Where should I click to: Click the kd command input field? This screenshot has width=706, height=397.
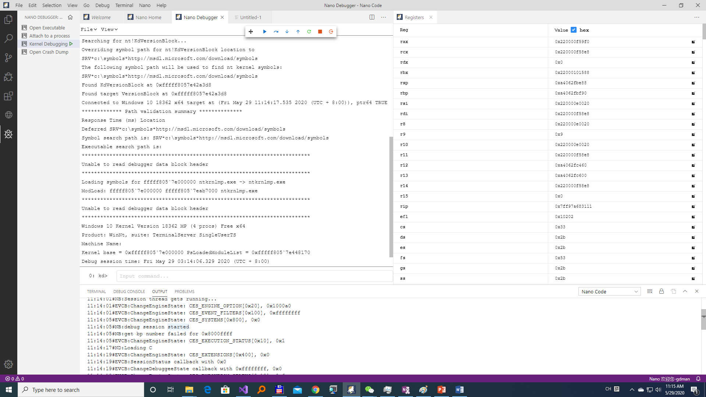pos(254,276)
